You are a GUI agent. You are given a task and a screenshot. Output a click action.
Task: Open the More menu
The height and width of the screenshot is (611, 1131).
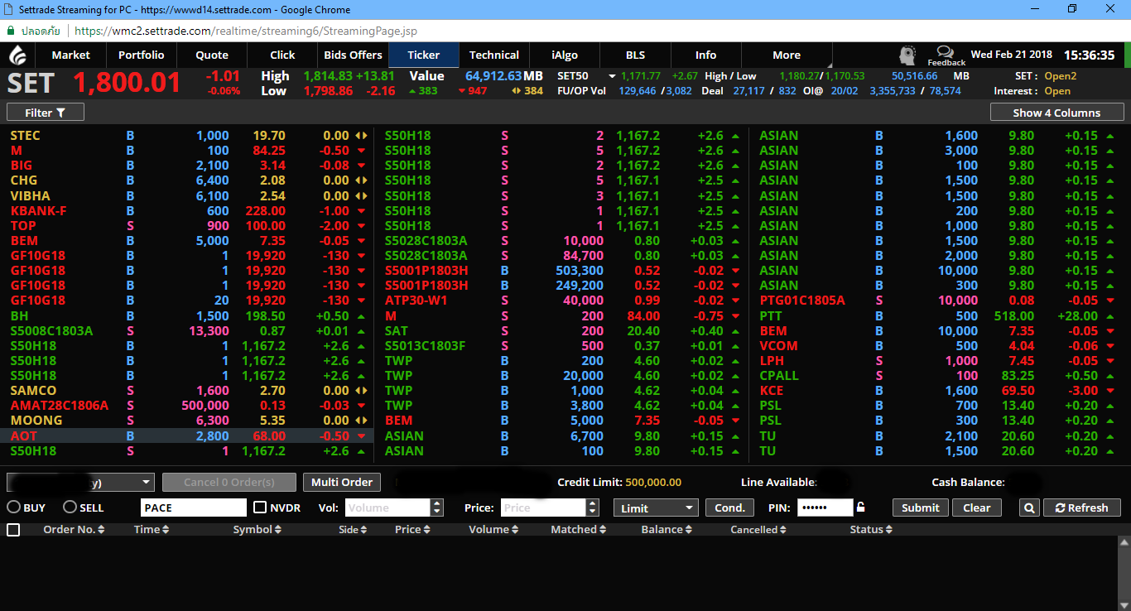[787, 55]
